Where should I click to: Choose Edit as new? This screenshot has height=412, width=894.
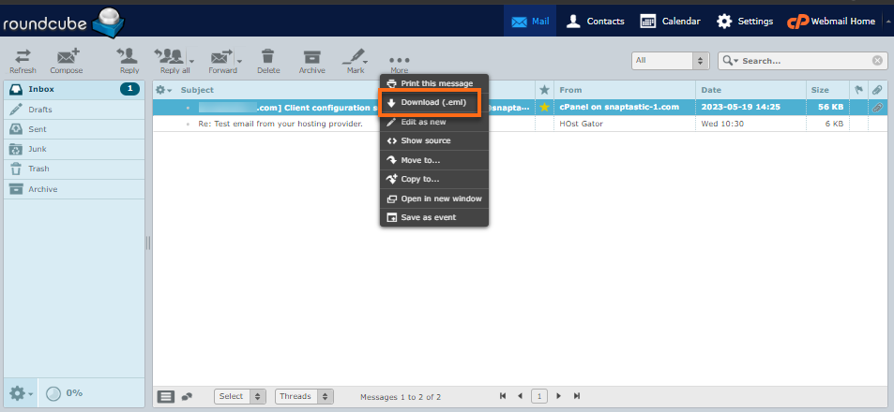point(434,122)
